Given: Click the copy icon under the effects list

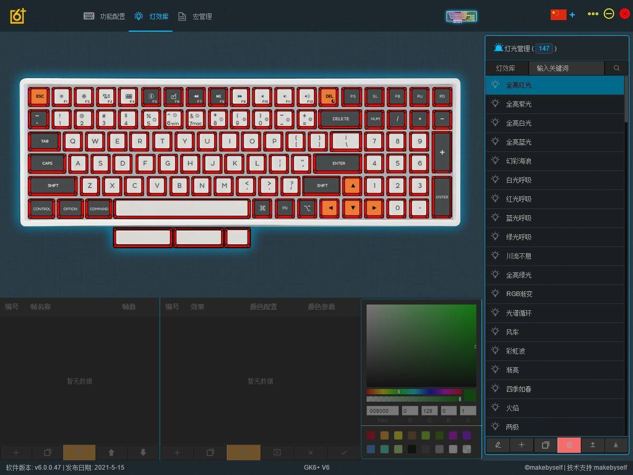Looking at the screenshot, I should 545,445.
